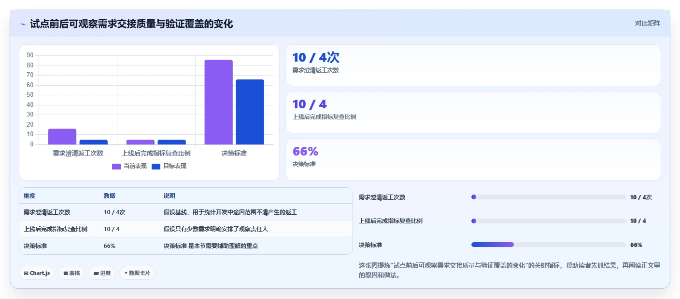Click the purple bar for 上线后完成指标复查比例

pyautogui.click(x=141, y=142)
